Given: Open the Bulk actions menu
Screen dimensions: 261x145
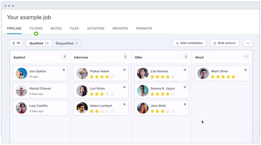Looking at the screenshot, I should 224,43.
